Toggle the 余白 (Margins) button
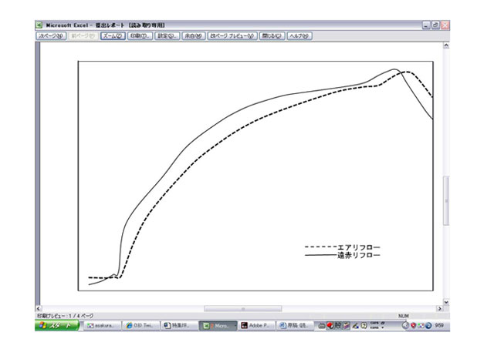The width and height of the screenshot is (477, 349). pyautogui.click(x=193, y=35)
